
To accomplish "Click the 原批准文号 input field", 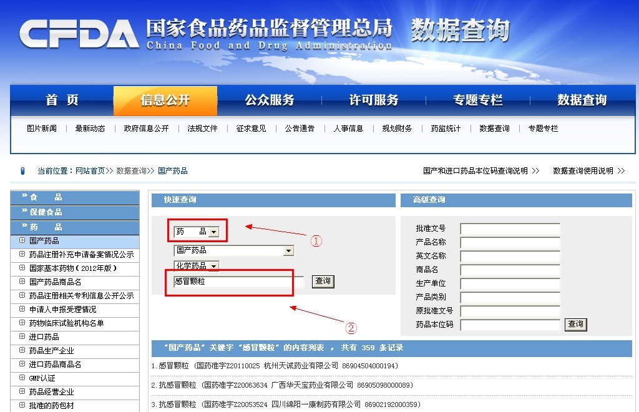I will tap(510, 311).
